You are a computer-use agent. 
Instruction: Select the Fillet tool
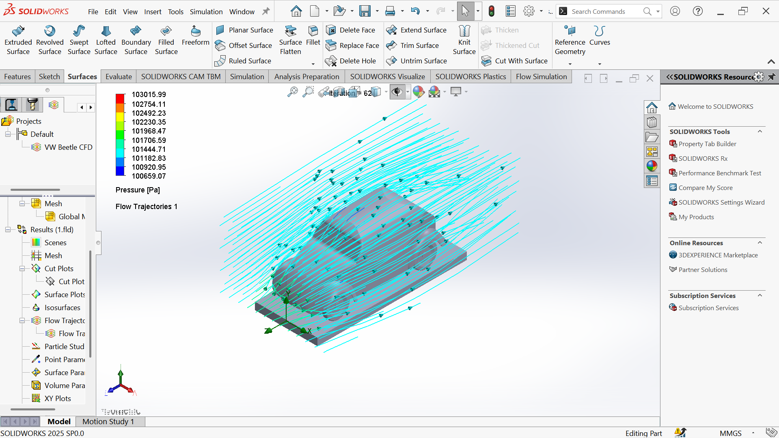click(x=313, y=36)
